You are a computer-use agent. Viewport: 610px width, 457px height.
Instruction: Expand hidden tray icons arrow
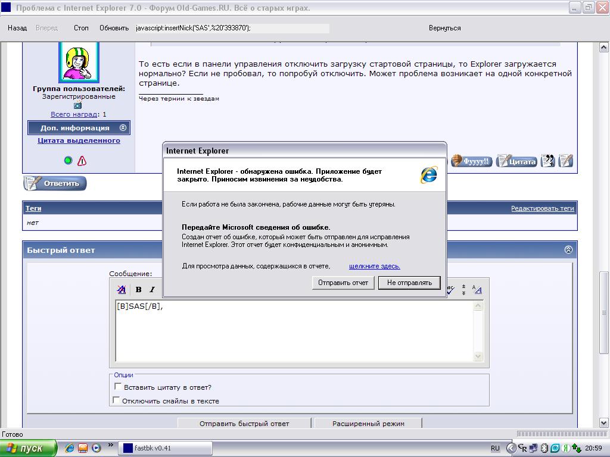point(511,448)
